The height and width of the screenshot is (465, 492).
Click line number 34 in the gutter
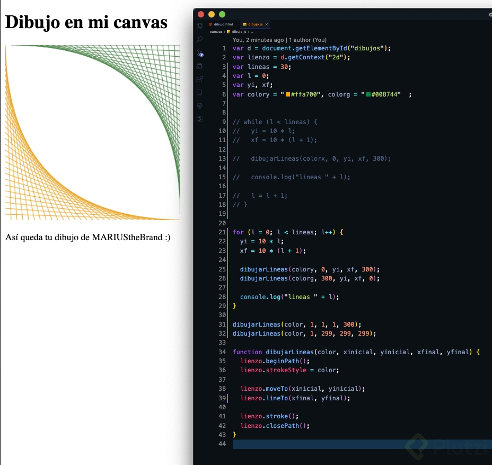pyautogui.click(x=222, y=352)
